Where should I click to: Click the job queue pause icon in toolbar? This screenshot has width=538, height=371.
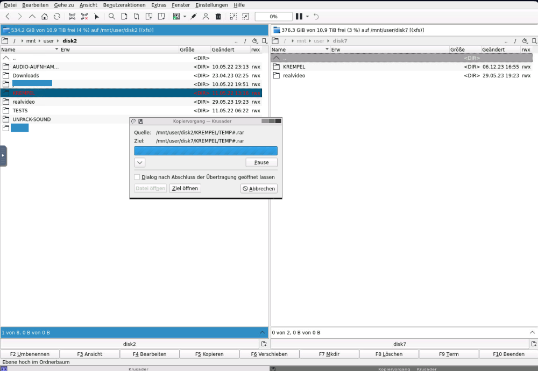(299, 17)
